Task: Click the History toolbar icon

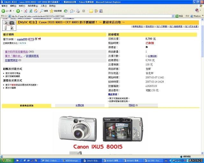Action: click(x=66, y=11)
